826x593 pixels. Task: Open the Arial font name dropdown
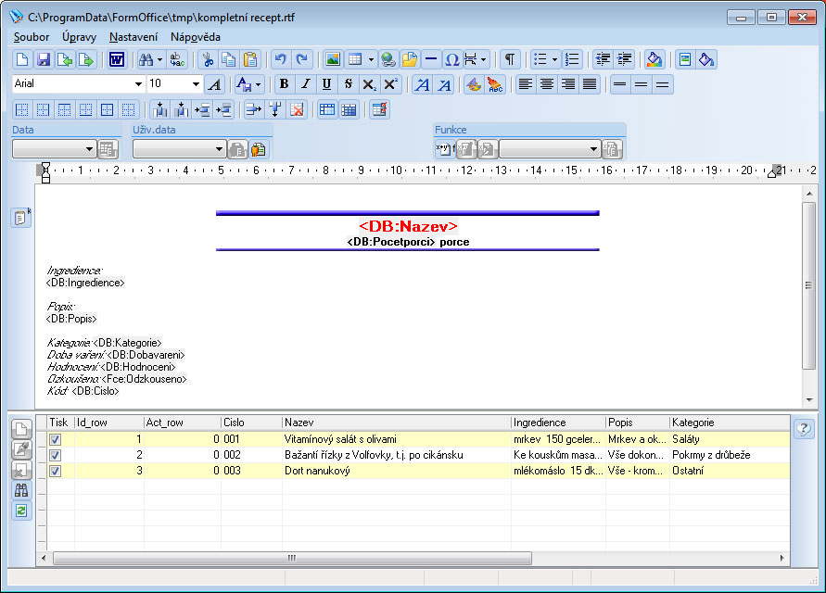(138, 83)
